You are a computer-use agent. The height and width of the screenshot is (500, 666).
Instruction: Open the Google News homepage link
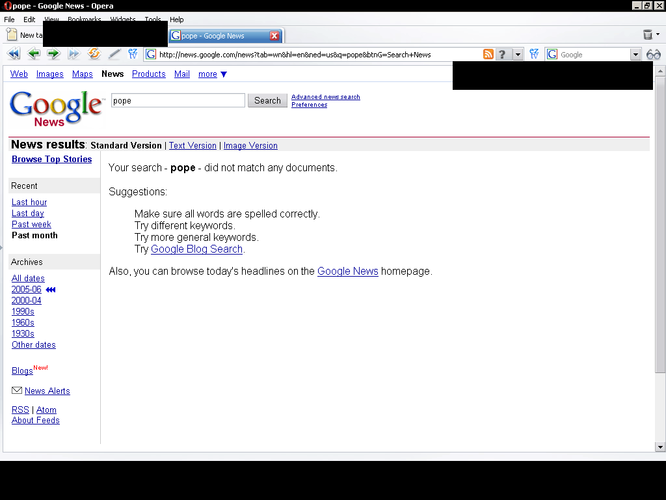(348, 271)
